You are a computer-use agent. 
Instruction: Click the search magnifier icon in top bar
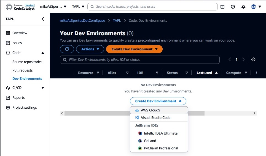pyautogui.click(x=92, y=7)
